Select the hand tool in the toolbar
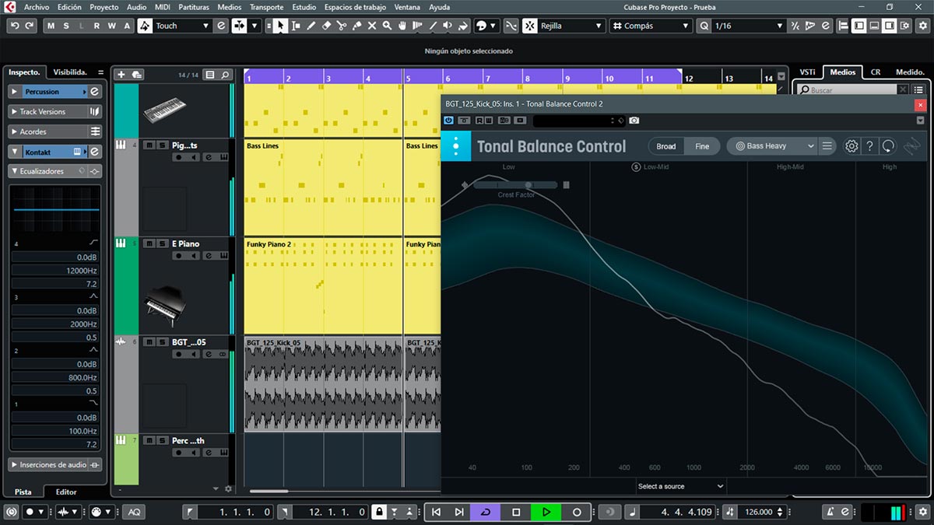The height and width of the screenshot is (525, 934). coord(402,26)
